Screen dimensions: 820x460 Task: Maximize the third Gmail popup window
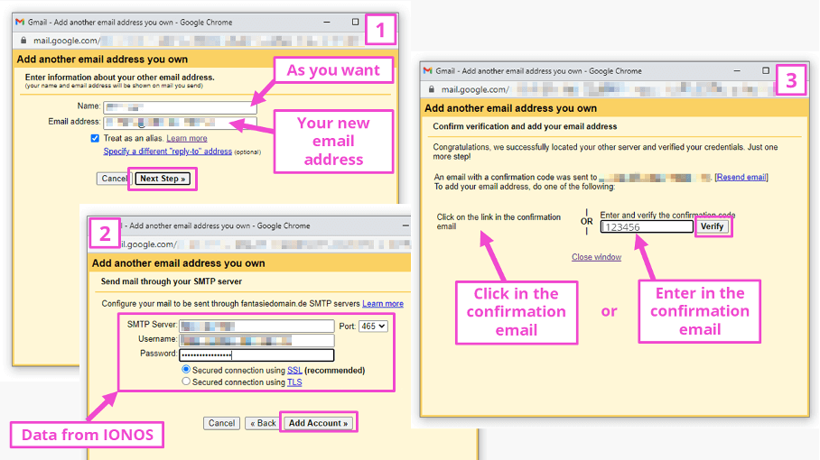click(x=766, y=70)
